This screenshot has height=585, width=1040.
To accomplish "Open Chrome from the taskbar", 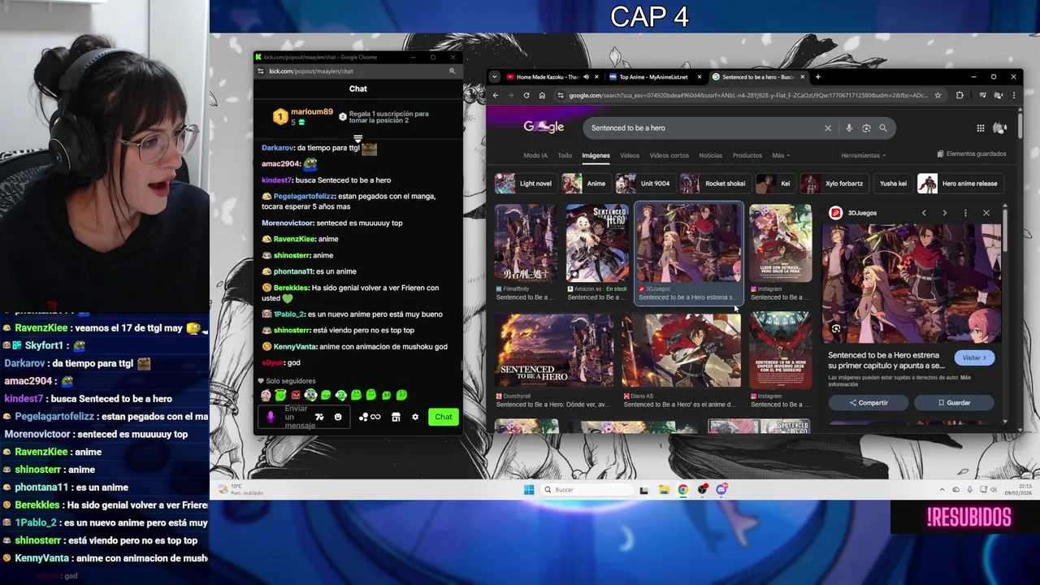I will 682,489.
